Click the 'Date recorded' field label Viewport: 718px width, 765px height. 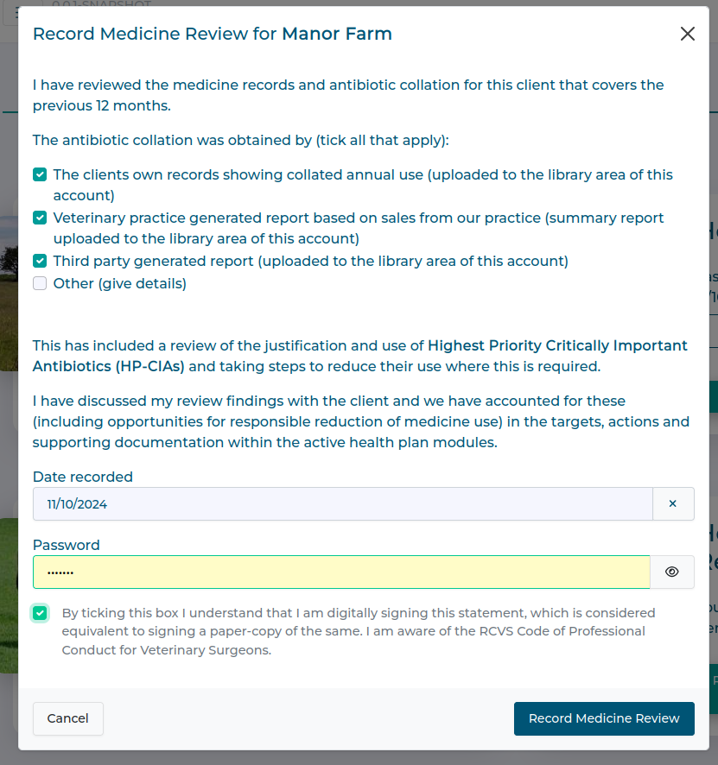[83, 477]
